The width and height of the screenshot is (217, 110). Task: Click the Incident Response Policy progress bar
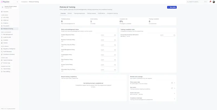tap(108, 37)
